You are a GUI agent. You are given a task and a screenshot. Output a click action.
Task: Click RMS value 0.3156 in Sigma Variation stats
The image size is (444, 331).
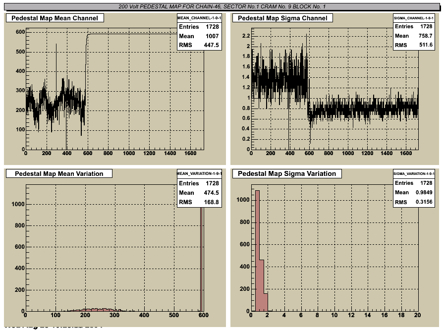424,202
